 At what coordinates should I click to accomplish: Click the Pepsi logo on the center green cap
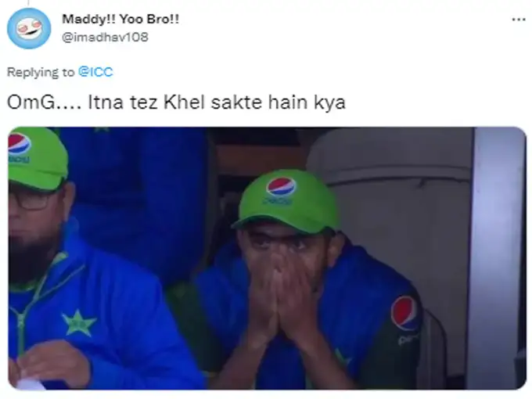click(x=281, y=186)
